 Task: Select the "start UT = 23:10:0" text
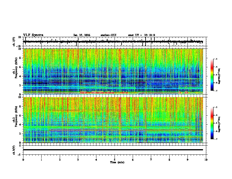[141, 35]
